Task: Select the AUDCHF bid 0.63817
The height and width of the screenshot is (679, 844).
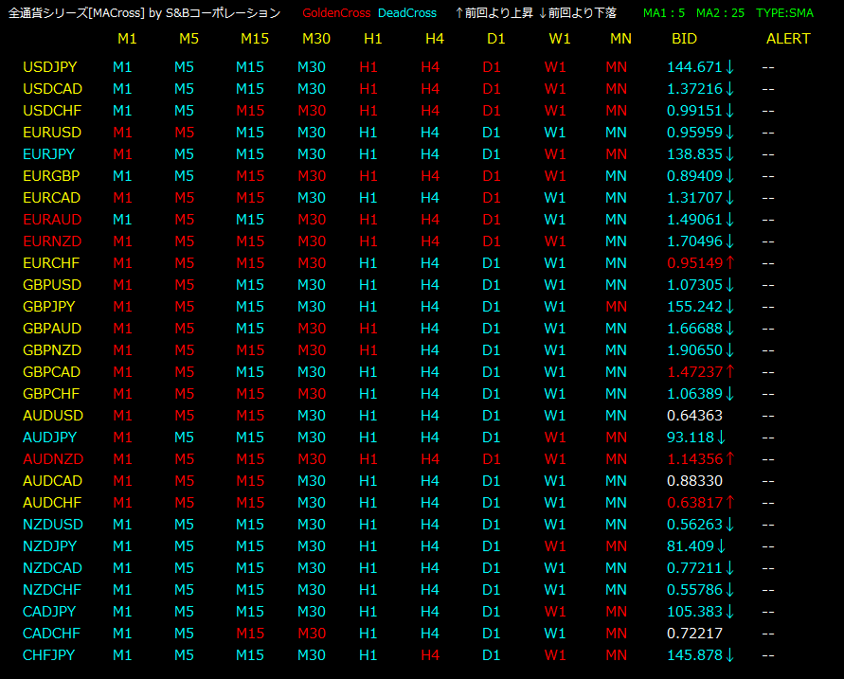Action: point(695,503)
